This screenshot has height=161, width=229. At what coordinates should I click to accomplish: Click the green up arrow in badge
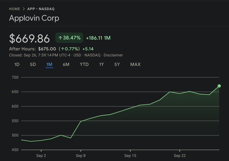point(60,38)
